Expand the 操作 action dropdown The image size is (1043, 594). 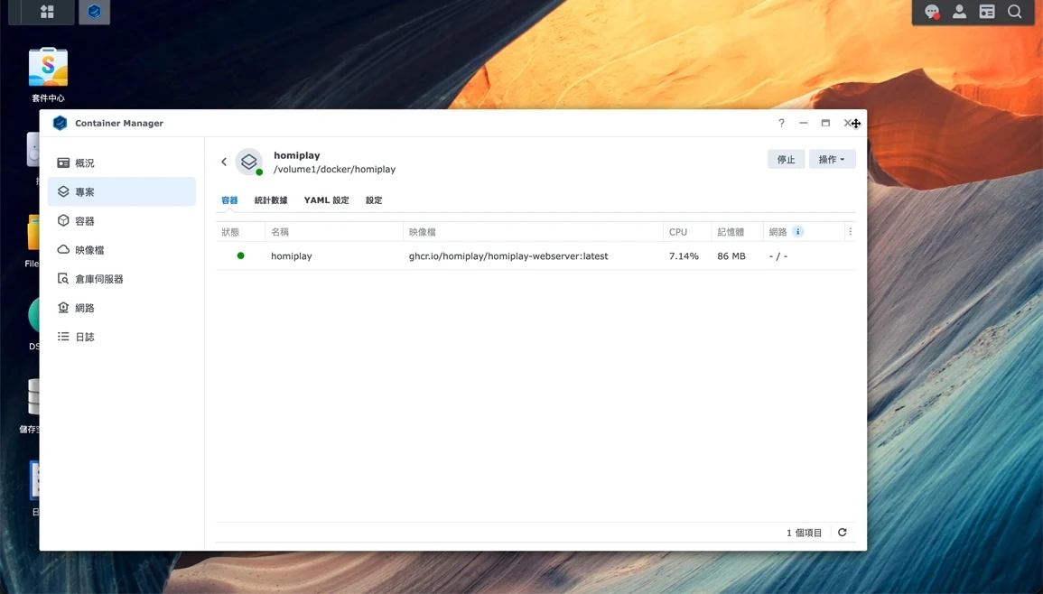(832, 160)
